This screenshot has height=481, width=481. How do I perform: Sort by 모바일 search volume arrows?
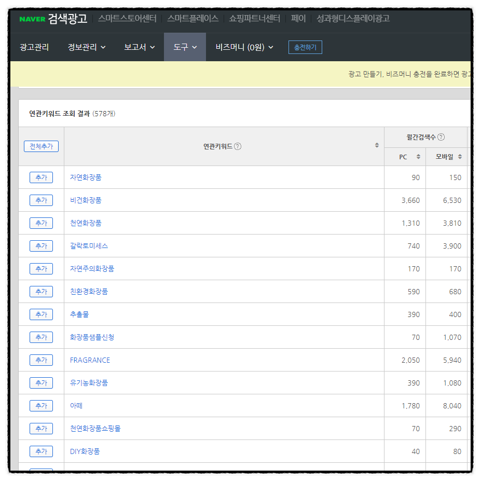tap(460, 157)
